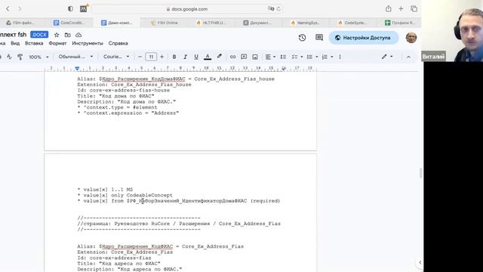Image resolution: width=483 pixels, height=272 pixels.
Task: Click the add comment icon in toolbar
Action: 244,57
